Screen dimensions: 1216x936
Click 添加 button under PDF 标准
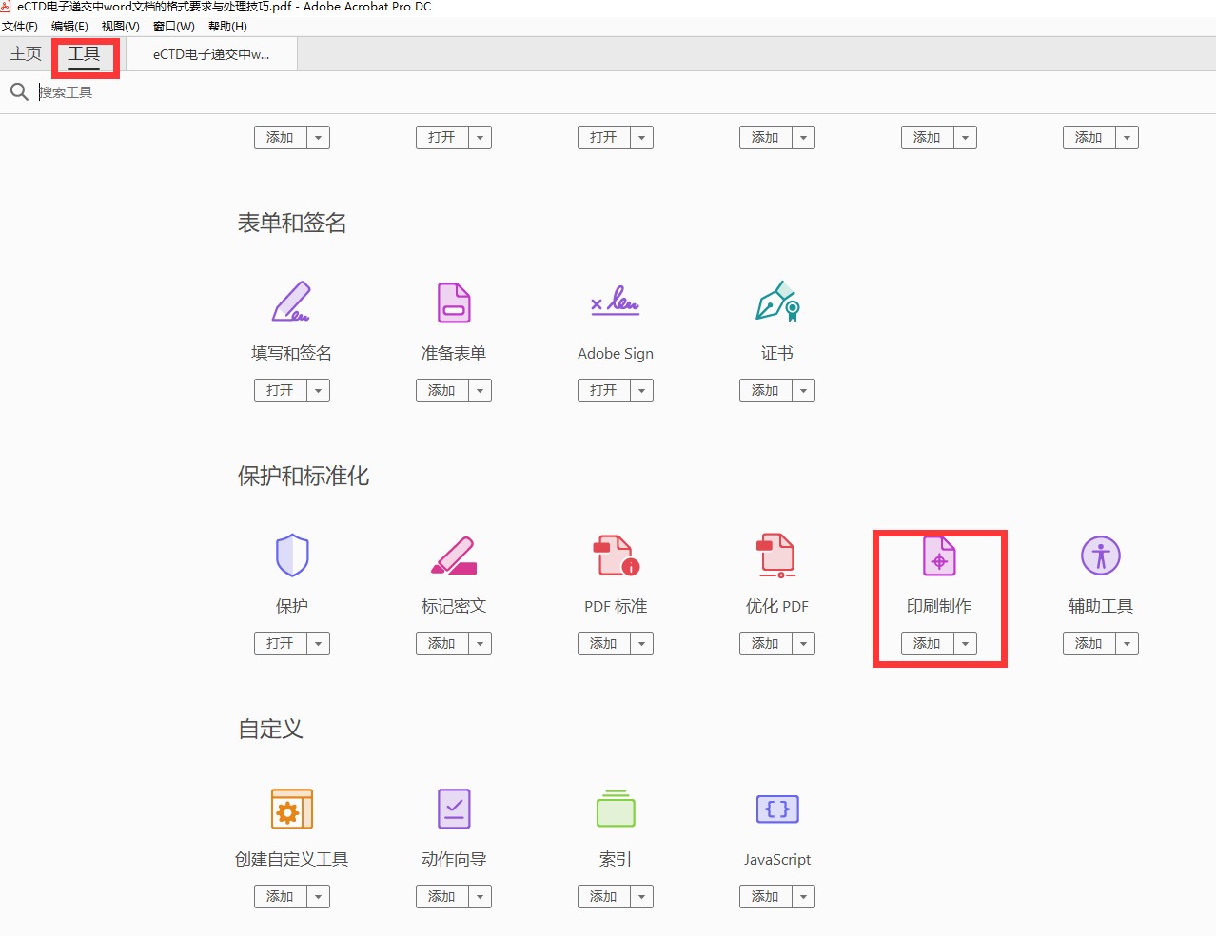point(603,644)
